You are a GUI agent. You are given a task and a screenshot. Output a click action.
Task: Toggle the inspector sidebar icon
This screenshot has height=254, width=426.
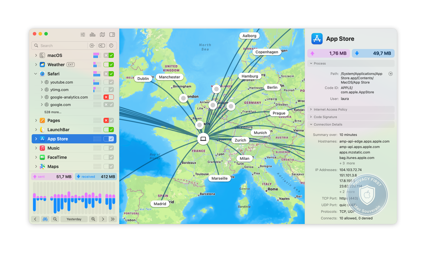tap(112, 35)
